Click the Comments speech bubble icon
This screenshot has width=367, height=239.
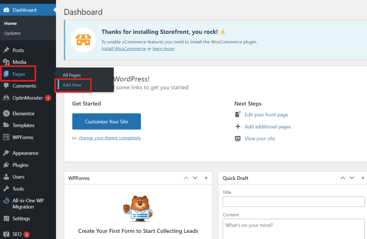click(x=6, y=86)
